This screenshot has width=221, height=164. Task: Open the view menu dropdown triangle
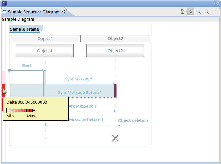(214, 10)
